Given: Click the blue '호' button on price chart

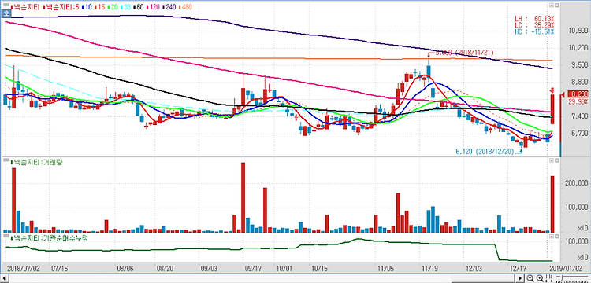Looking at the screenshot, I should coord(6,13).
